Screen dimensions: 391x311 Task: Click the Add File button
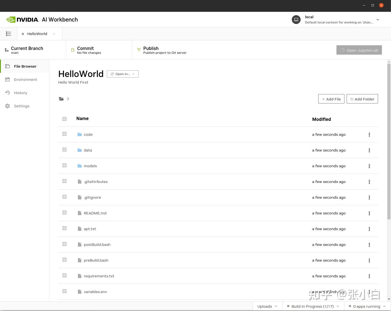[331, 99]
